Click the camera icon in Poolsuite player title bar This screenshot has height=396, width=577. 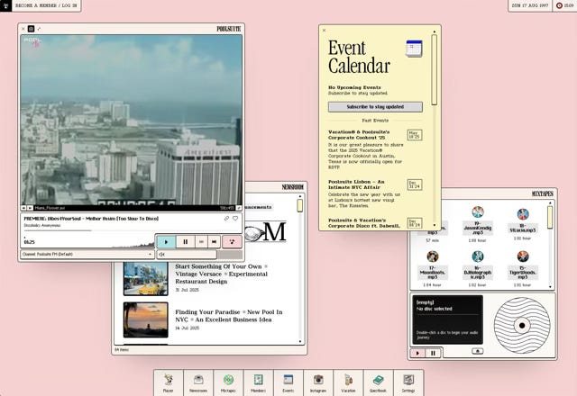31,29
